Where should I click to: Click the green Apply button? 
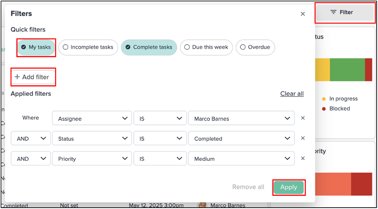pos(289,187)
